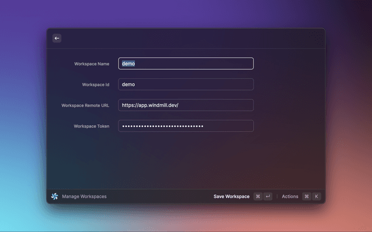The image size is (372, 232).
Task: Click the https://app.windmill.dev/ URL text
Action: point(153,106)
